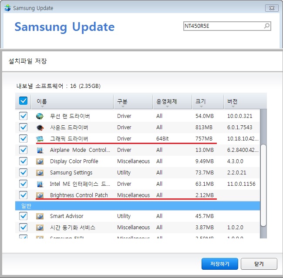Click the 45.7MB size cell

coord(205,216)
